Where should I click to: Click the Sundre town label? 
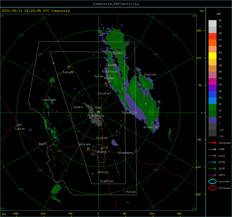click(x=78, y=107)
